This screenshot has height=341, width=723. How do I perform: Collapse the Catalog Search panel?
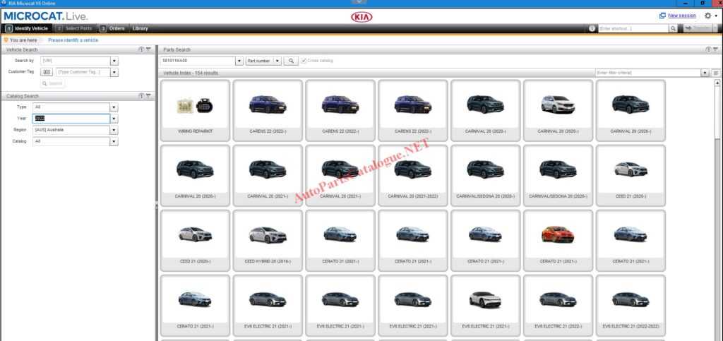click(148, 95)
